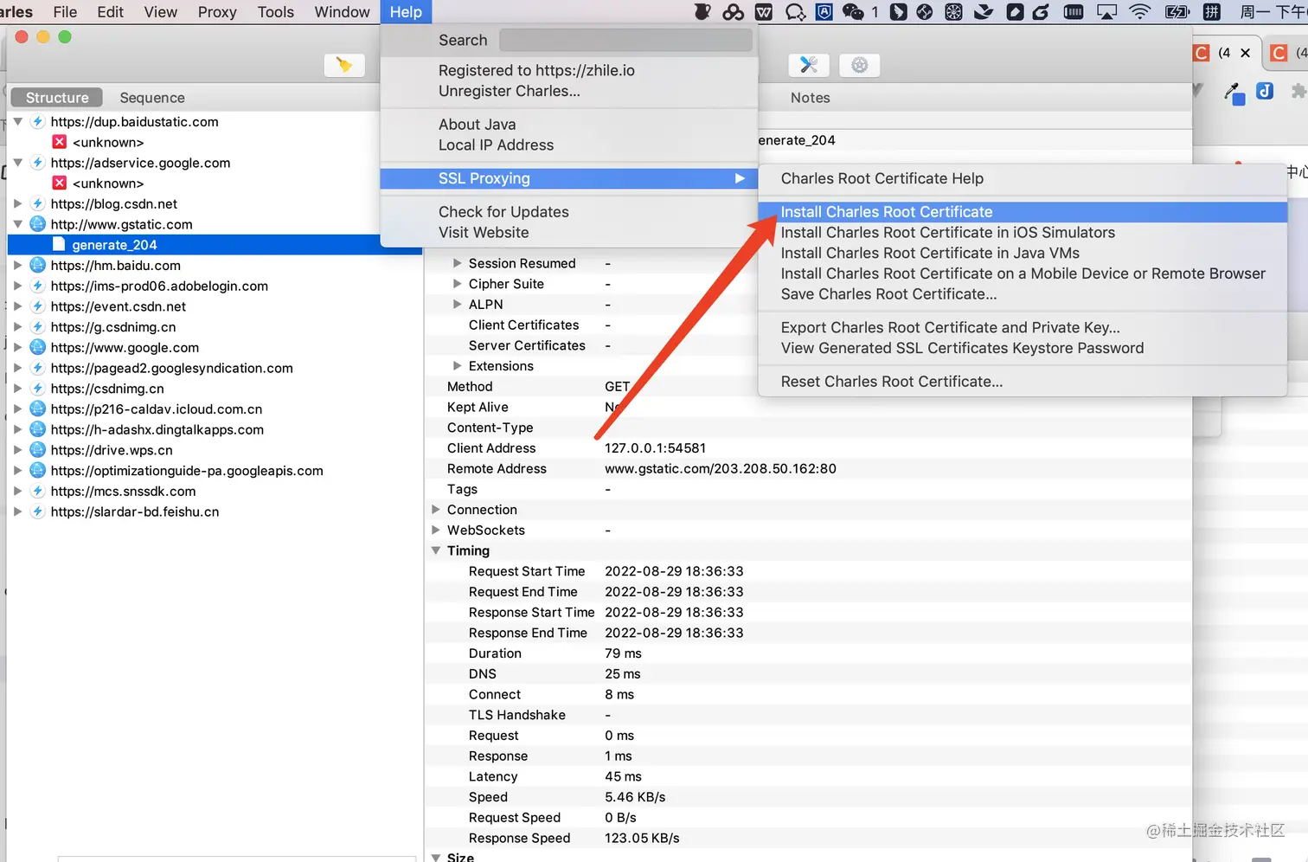Screen dimensions: 1308x862
Task: Collapse the http://www.gstatic.com tree node
Action: coord(17,224)
